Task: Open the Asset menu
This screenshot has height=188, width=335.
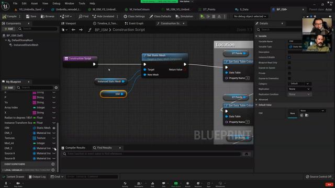Action: (x=34, y=4)
